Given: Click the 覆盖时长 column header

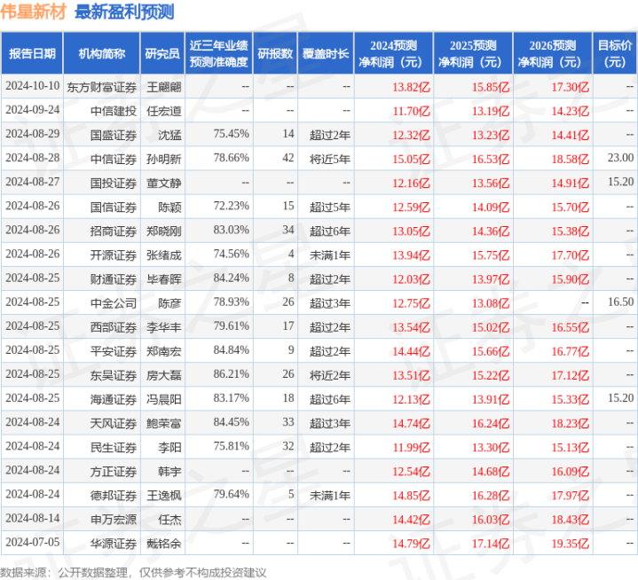Looking at the screenshot, I should point(326,54).
